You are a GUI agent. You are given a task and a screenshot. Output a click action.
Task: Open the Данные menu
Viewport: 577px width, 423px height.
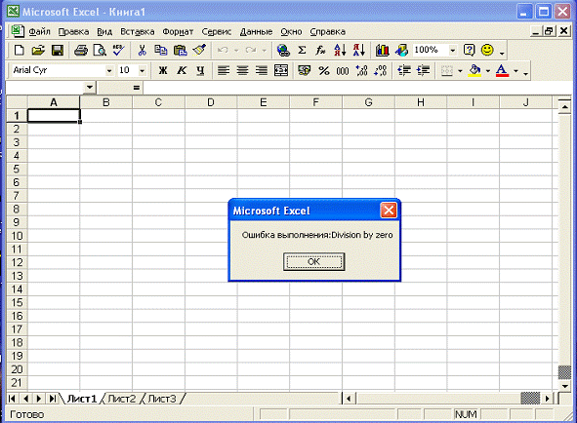tap(256, 31)
